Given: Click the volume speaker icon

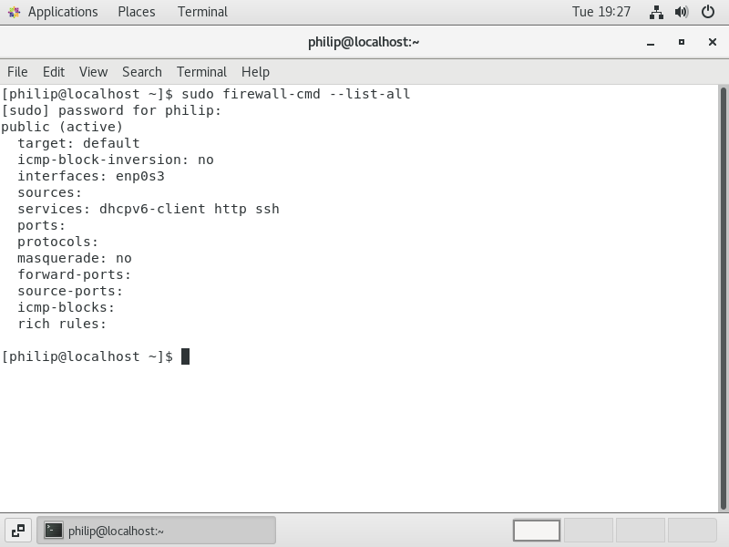Looking at the screenshot, I should coord(682,12).
